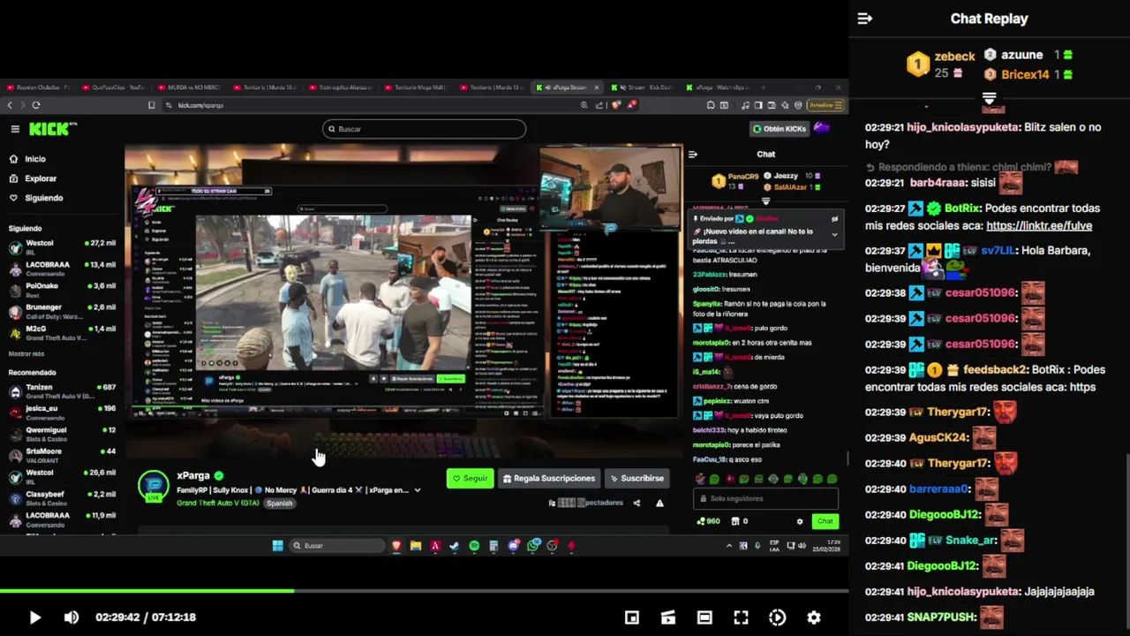Mute the replay player volume
1130x636 pixels.
(x=72, y=617)
